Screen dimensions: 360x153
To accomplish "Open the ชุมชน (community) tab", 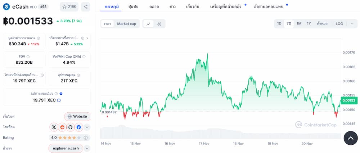I will [134, 6].
